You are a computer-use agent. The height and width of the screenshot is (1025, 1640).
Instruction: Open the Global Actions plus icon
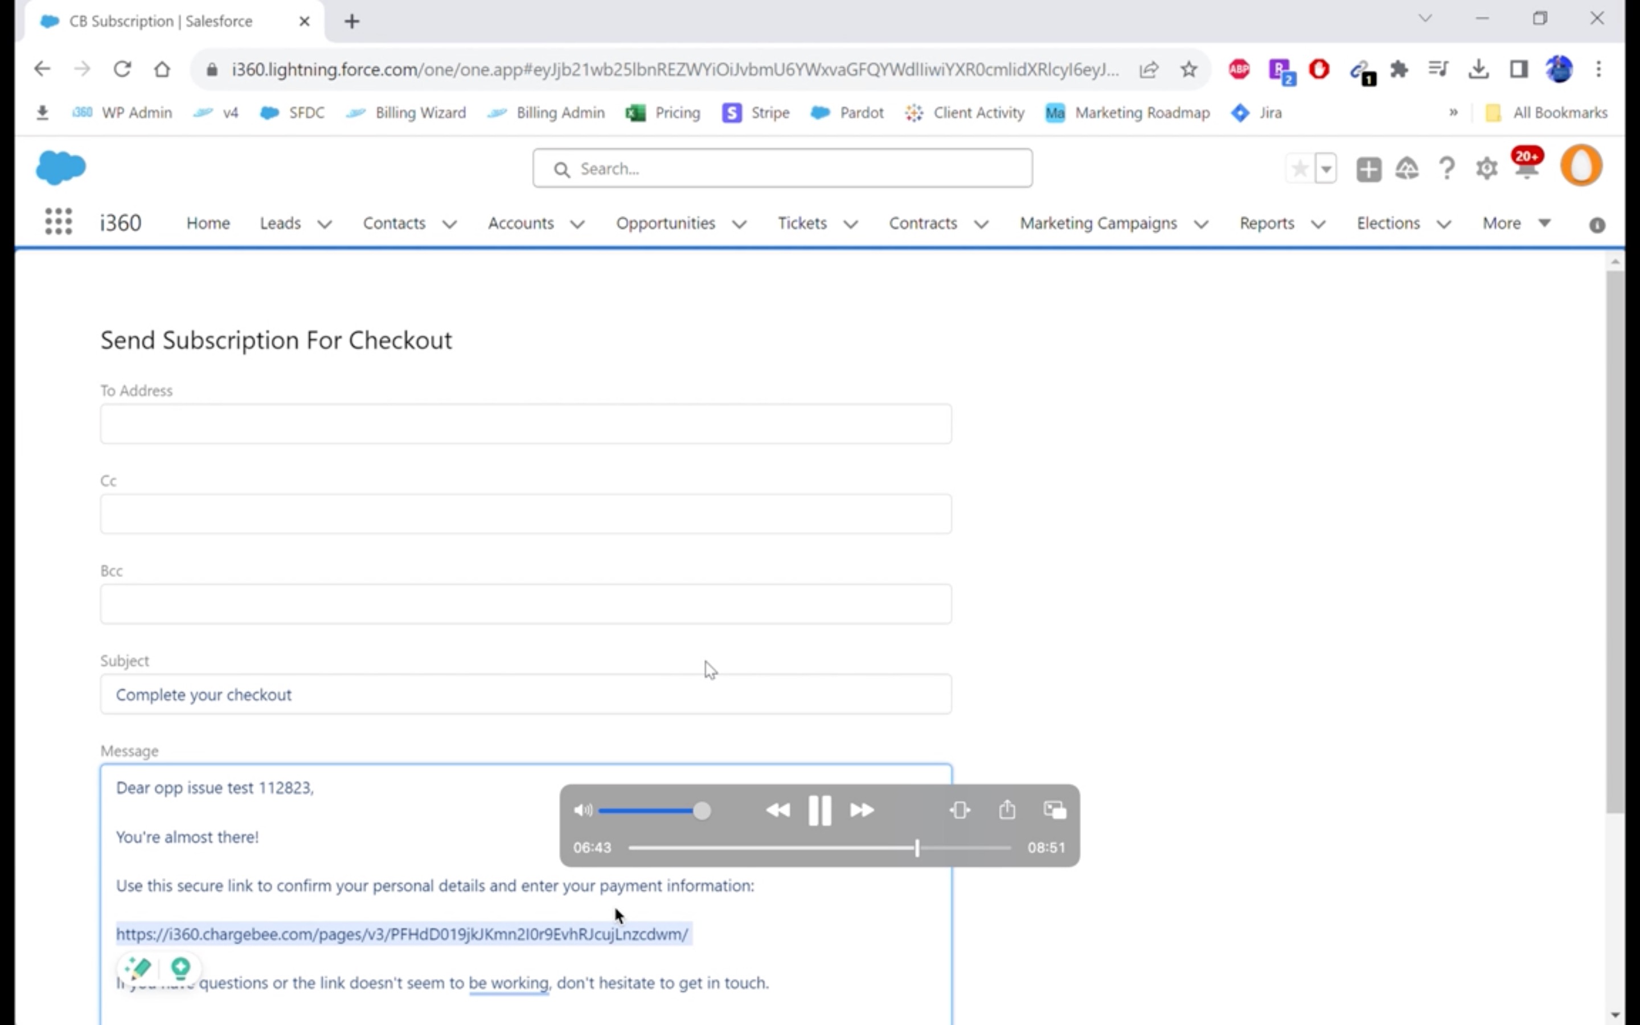coord(1368,169)
